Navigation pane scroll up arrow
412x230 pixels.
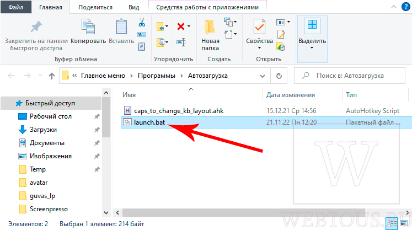point(106,93)
